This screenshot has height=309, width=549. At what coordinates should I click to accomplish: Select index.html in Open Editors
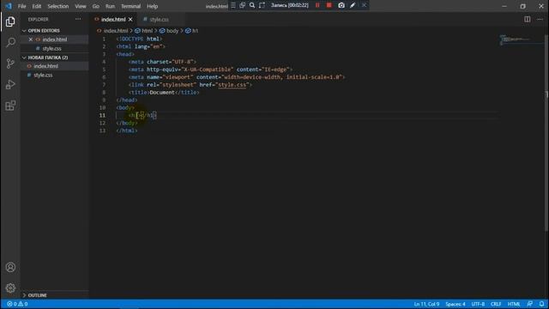pos(55,39)
